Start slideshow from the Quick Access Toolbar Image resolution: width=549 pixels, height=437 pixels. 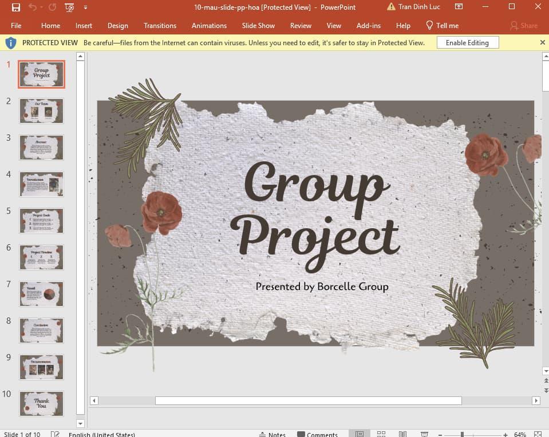pos(68,7)
